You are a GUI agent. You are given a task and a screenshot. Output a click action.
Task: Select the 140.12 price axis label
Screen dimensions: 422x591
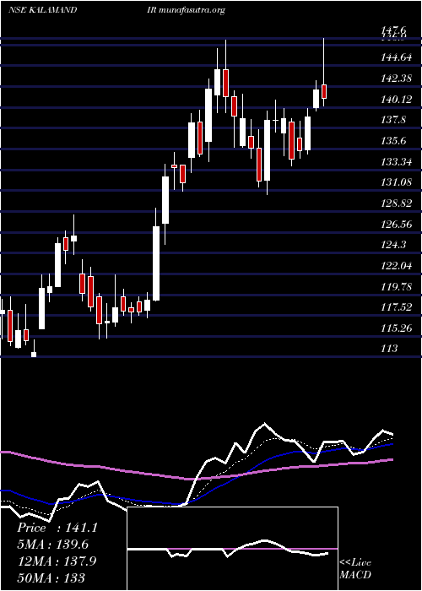pyautogui.click(x=397, y=100)
